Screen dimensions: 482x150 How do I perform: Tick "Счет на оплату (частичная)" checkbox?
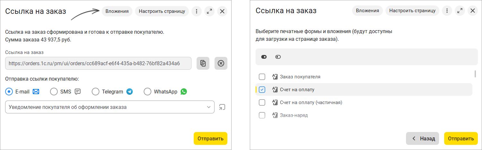(x=262, y=102)
